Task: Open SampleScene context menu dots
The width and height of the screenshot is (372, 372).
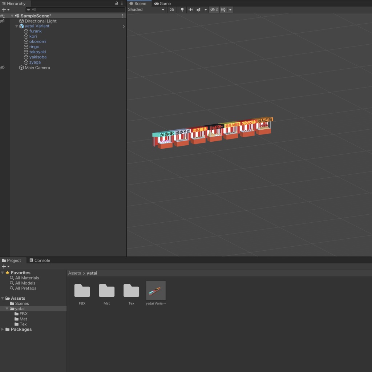Action: (122, 16)
